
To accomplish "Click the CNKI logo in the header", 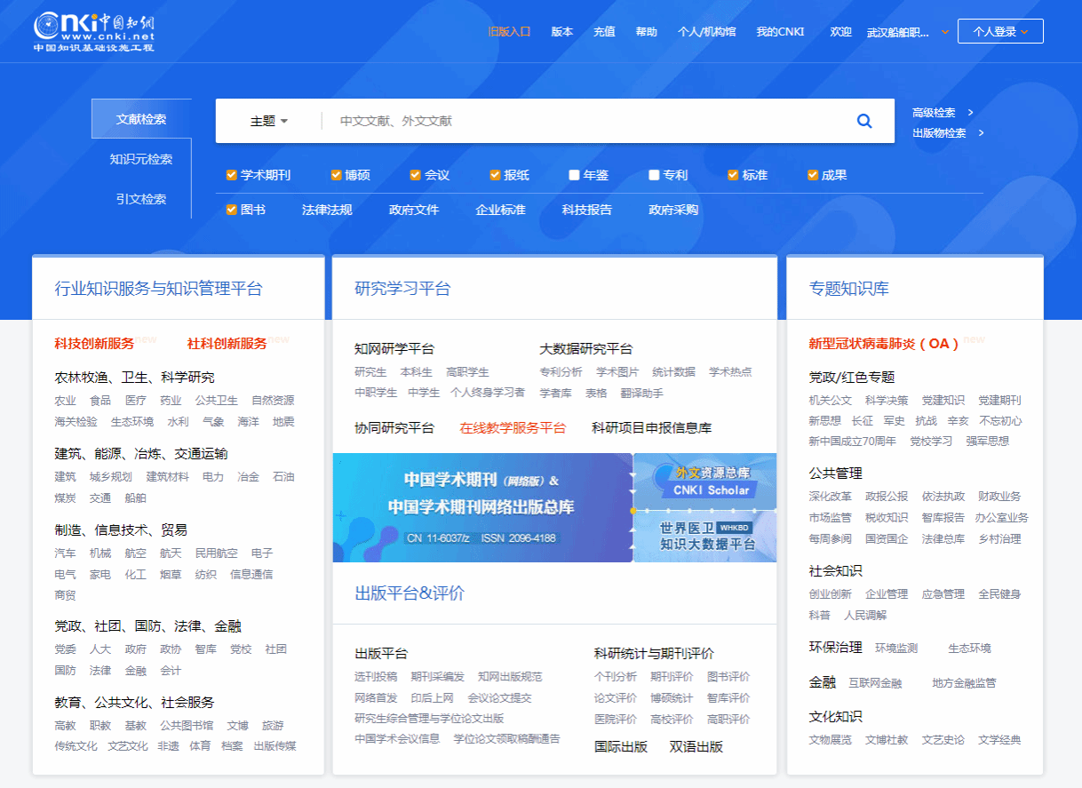I will tap(94, 31).
